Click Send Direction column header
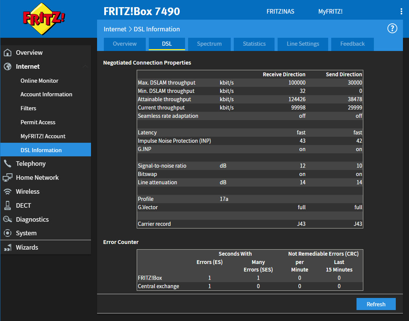The width and height of the screenshot is (409, 321). (344, 74)
